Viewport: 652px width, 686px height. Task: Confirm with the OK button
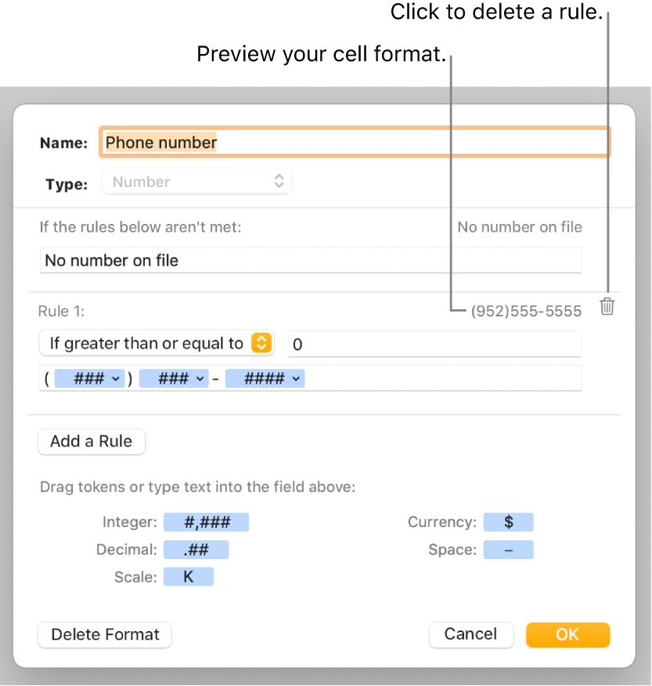(567, 634)
